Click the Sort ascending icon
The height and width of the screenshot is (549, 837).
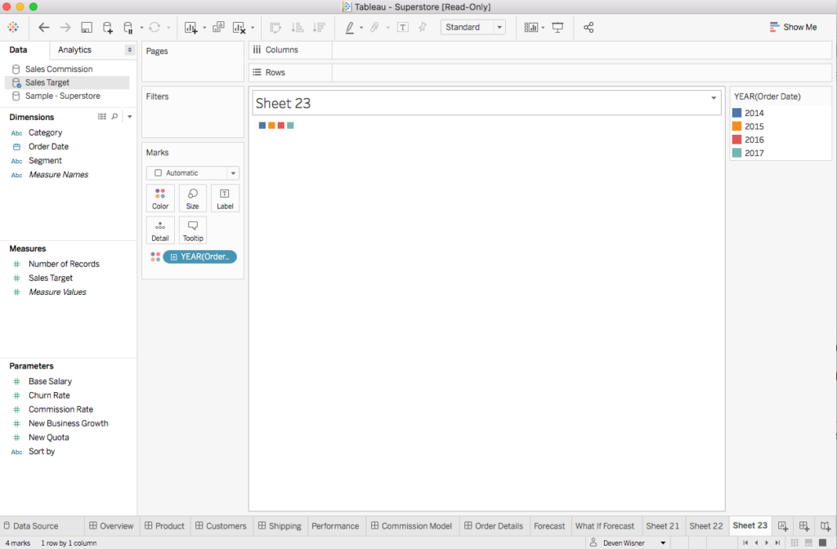pyautogui.click(x=298, y=27)
